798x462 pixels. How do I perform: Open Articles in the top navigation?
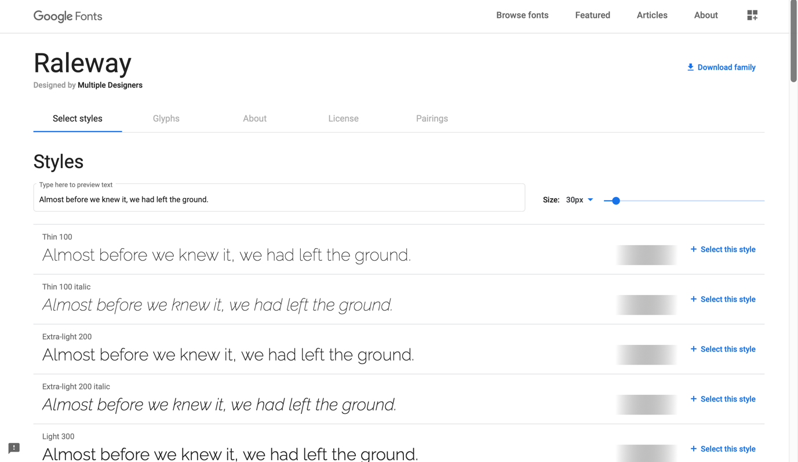652,15
